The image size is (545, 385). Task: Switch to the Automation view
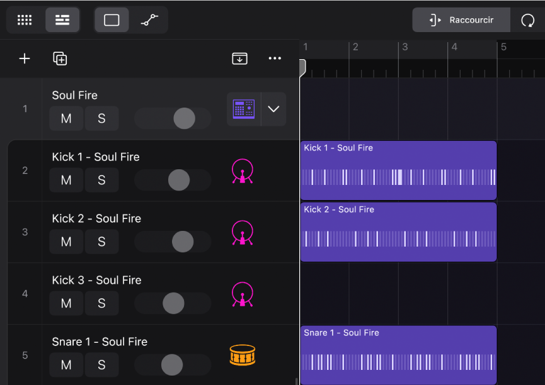click(149, 20)
